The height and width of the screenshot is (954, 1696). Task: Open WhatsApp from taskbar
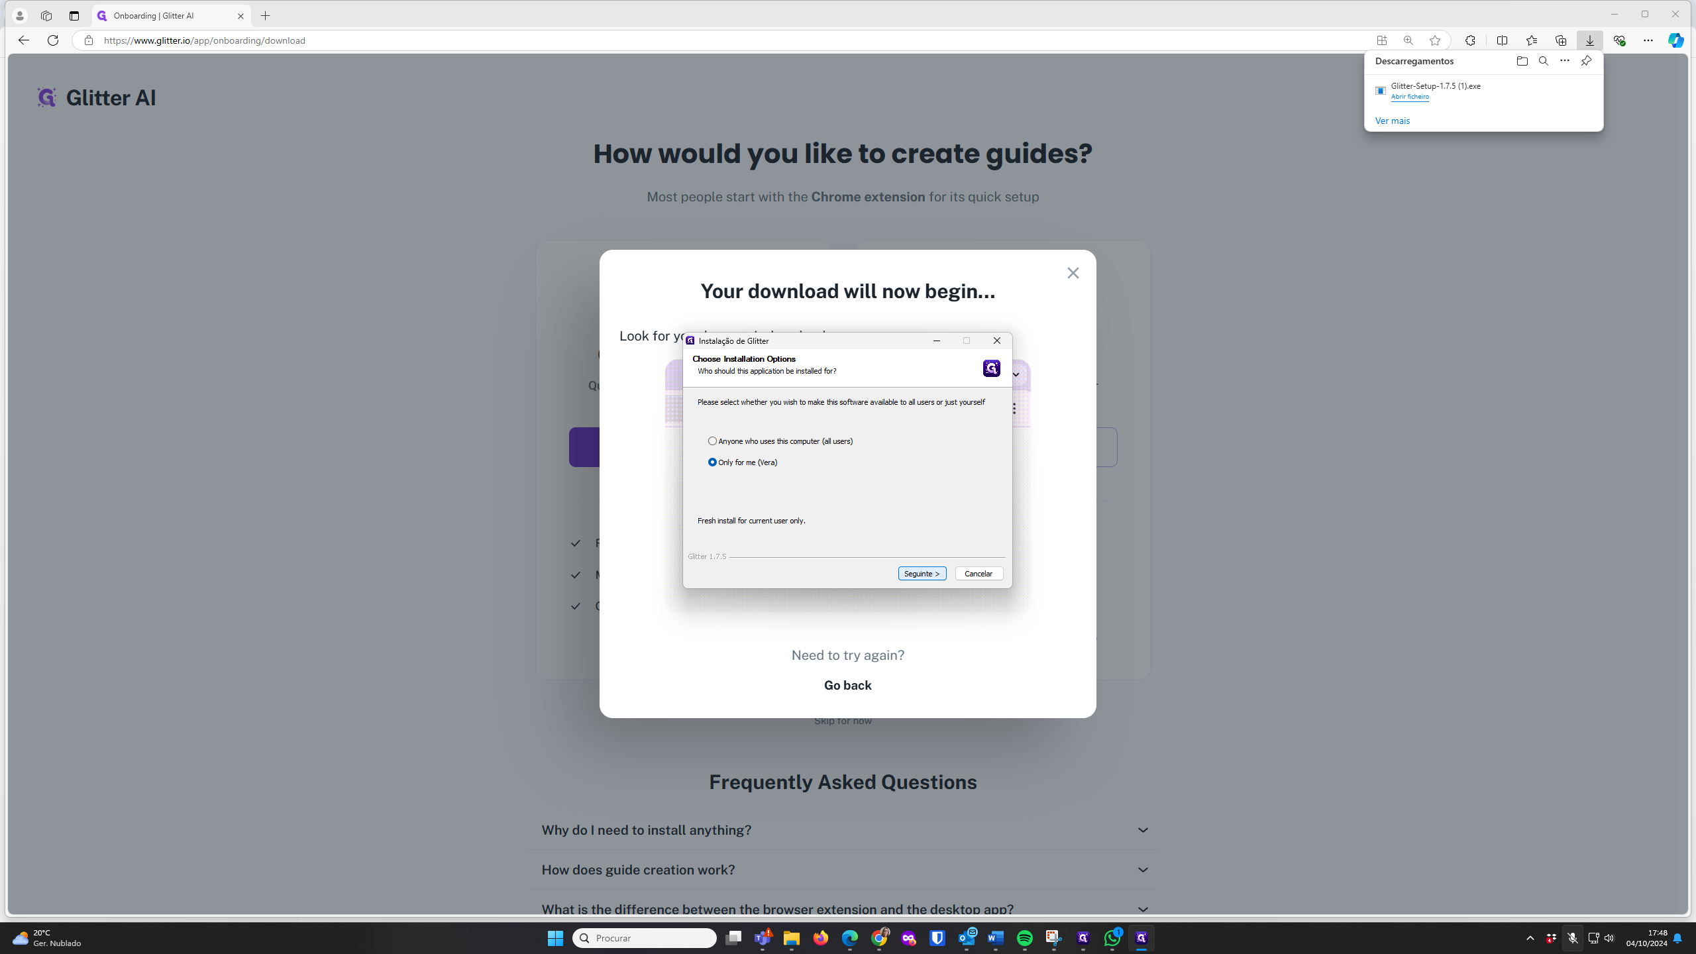(x=1112, y=938)
